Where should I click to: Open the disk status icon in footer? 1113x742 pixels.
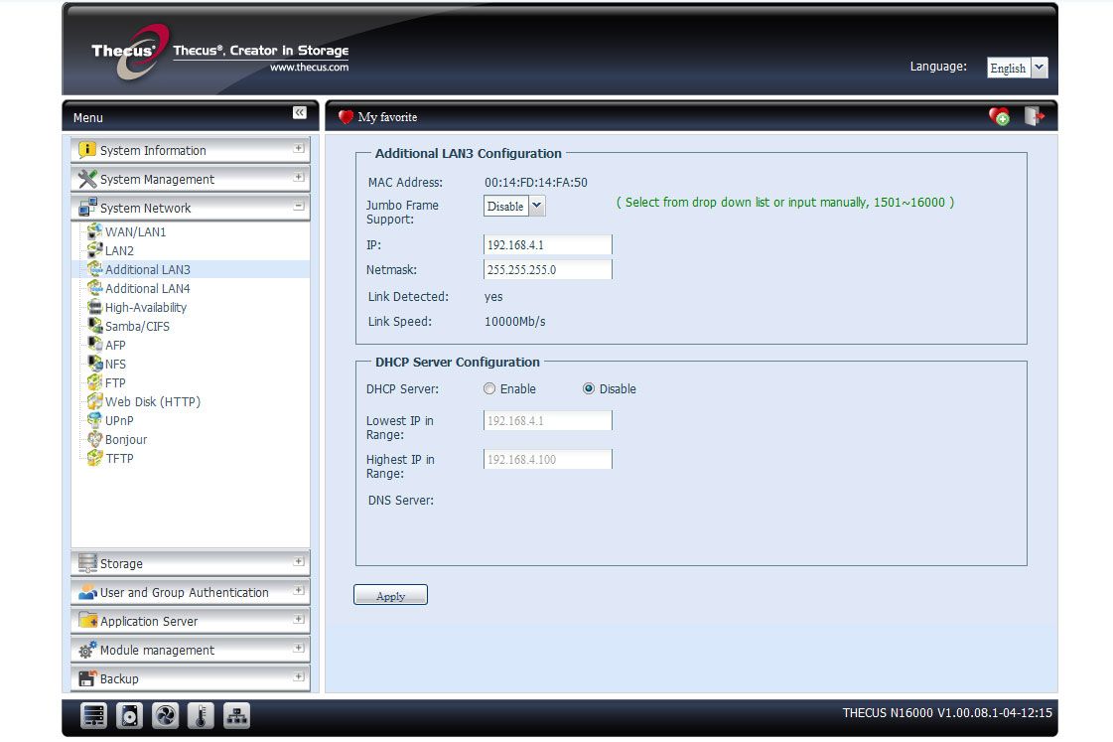[x=129, y=716]
